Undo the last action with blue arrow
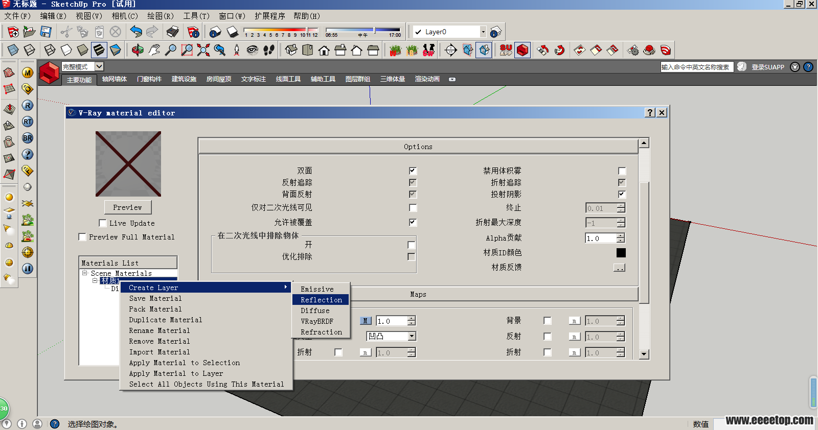Image resolution: width=818 pixels, height=430 pixels. [x=135, y=32]
